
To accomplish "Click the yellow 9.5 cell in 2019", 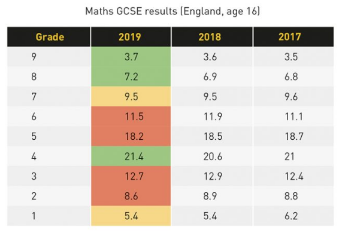I will pos(131,96).
